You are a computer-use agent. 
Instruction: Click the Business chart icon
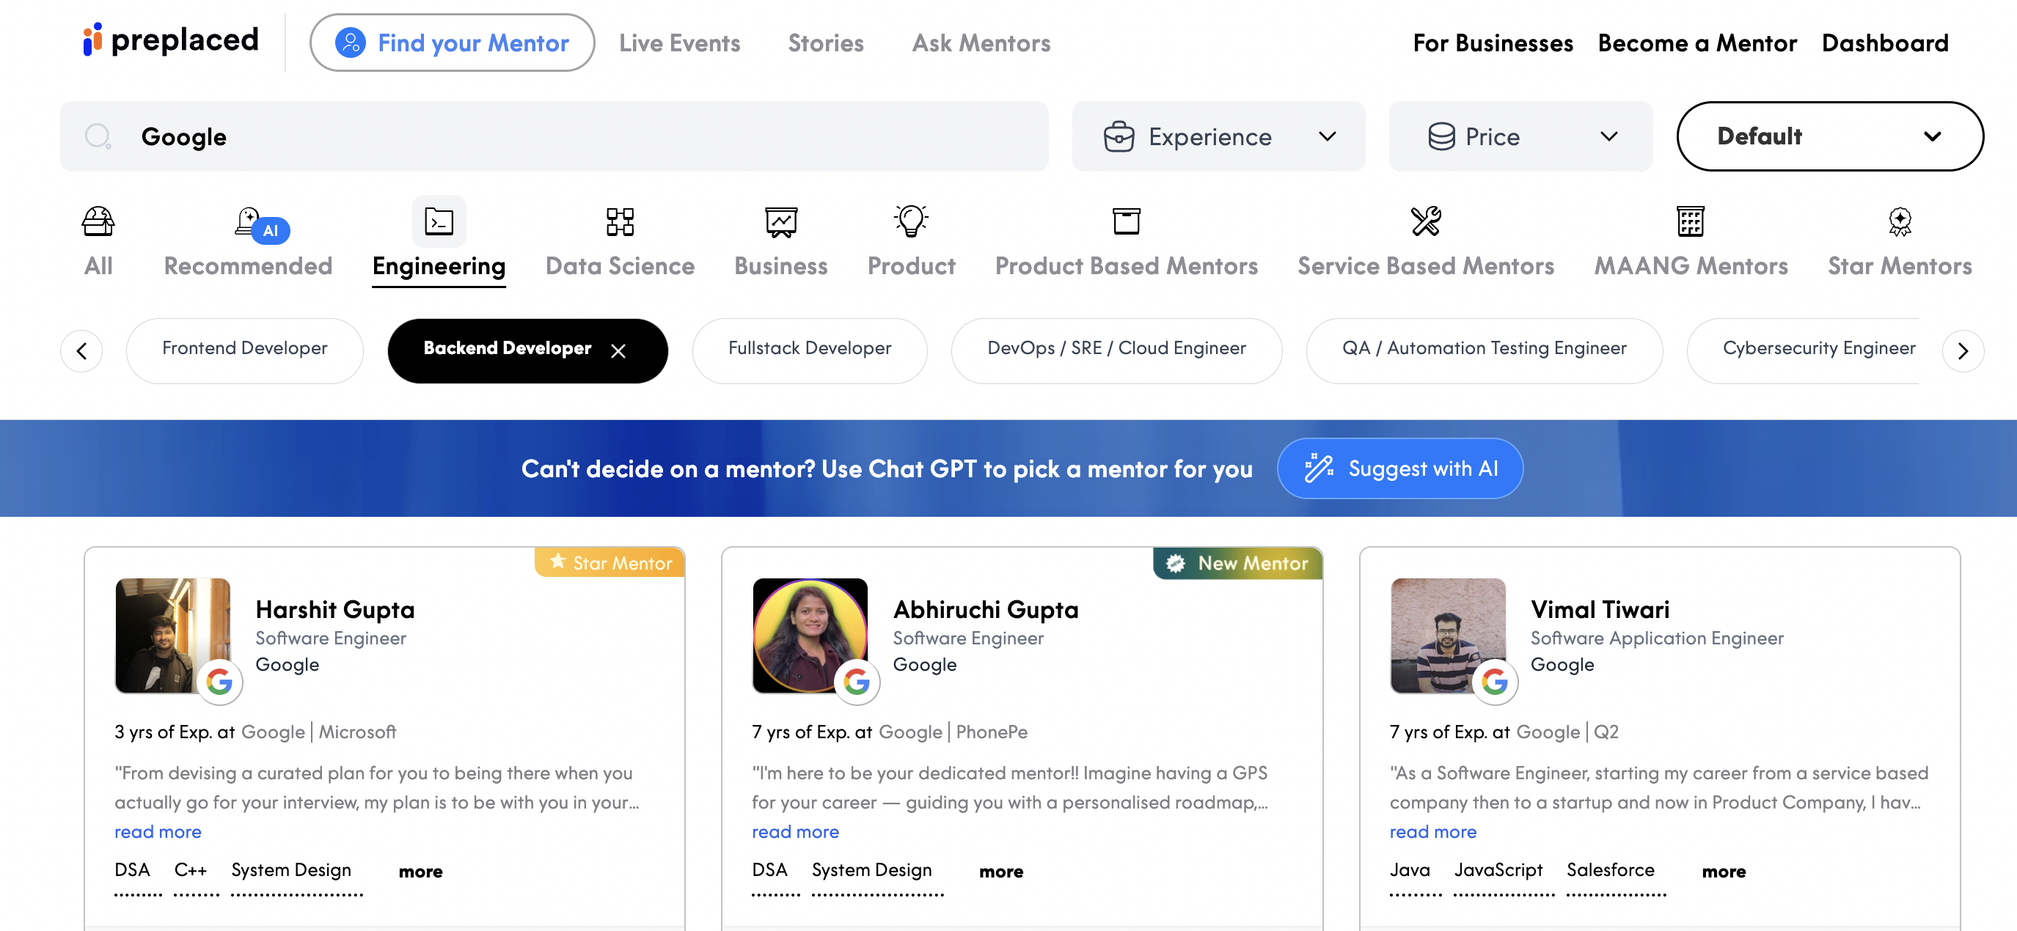pos(780,221)
